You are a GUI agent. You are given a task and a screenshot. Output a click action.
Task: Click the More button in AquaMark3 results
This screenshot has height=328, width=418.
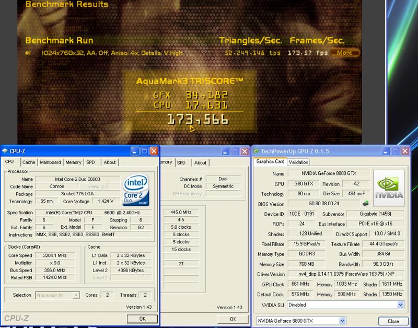click(344, 53)
